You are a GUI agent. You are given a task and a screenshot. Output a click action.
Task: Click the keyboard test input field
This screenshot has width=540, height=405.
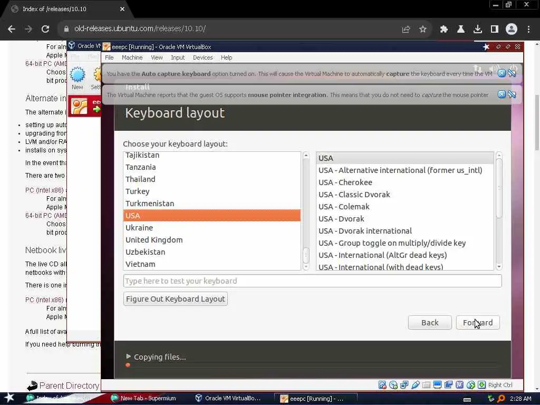312,281
